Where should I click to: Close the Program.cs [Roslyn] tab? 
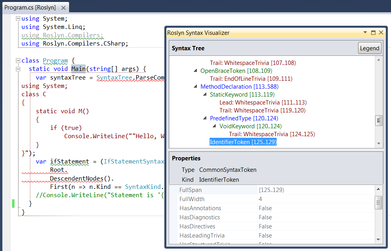64,8
